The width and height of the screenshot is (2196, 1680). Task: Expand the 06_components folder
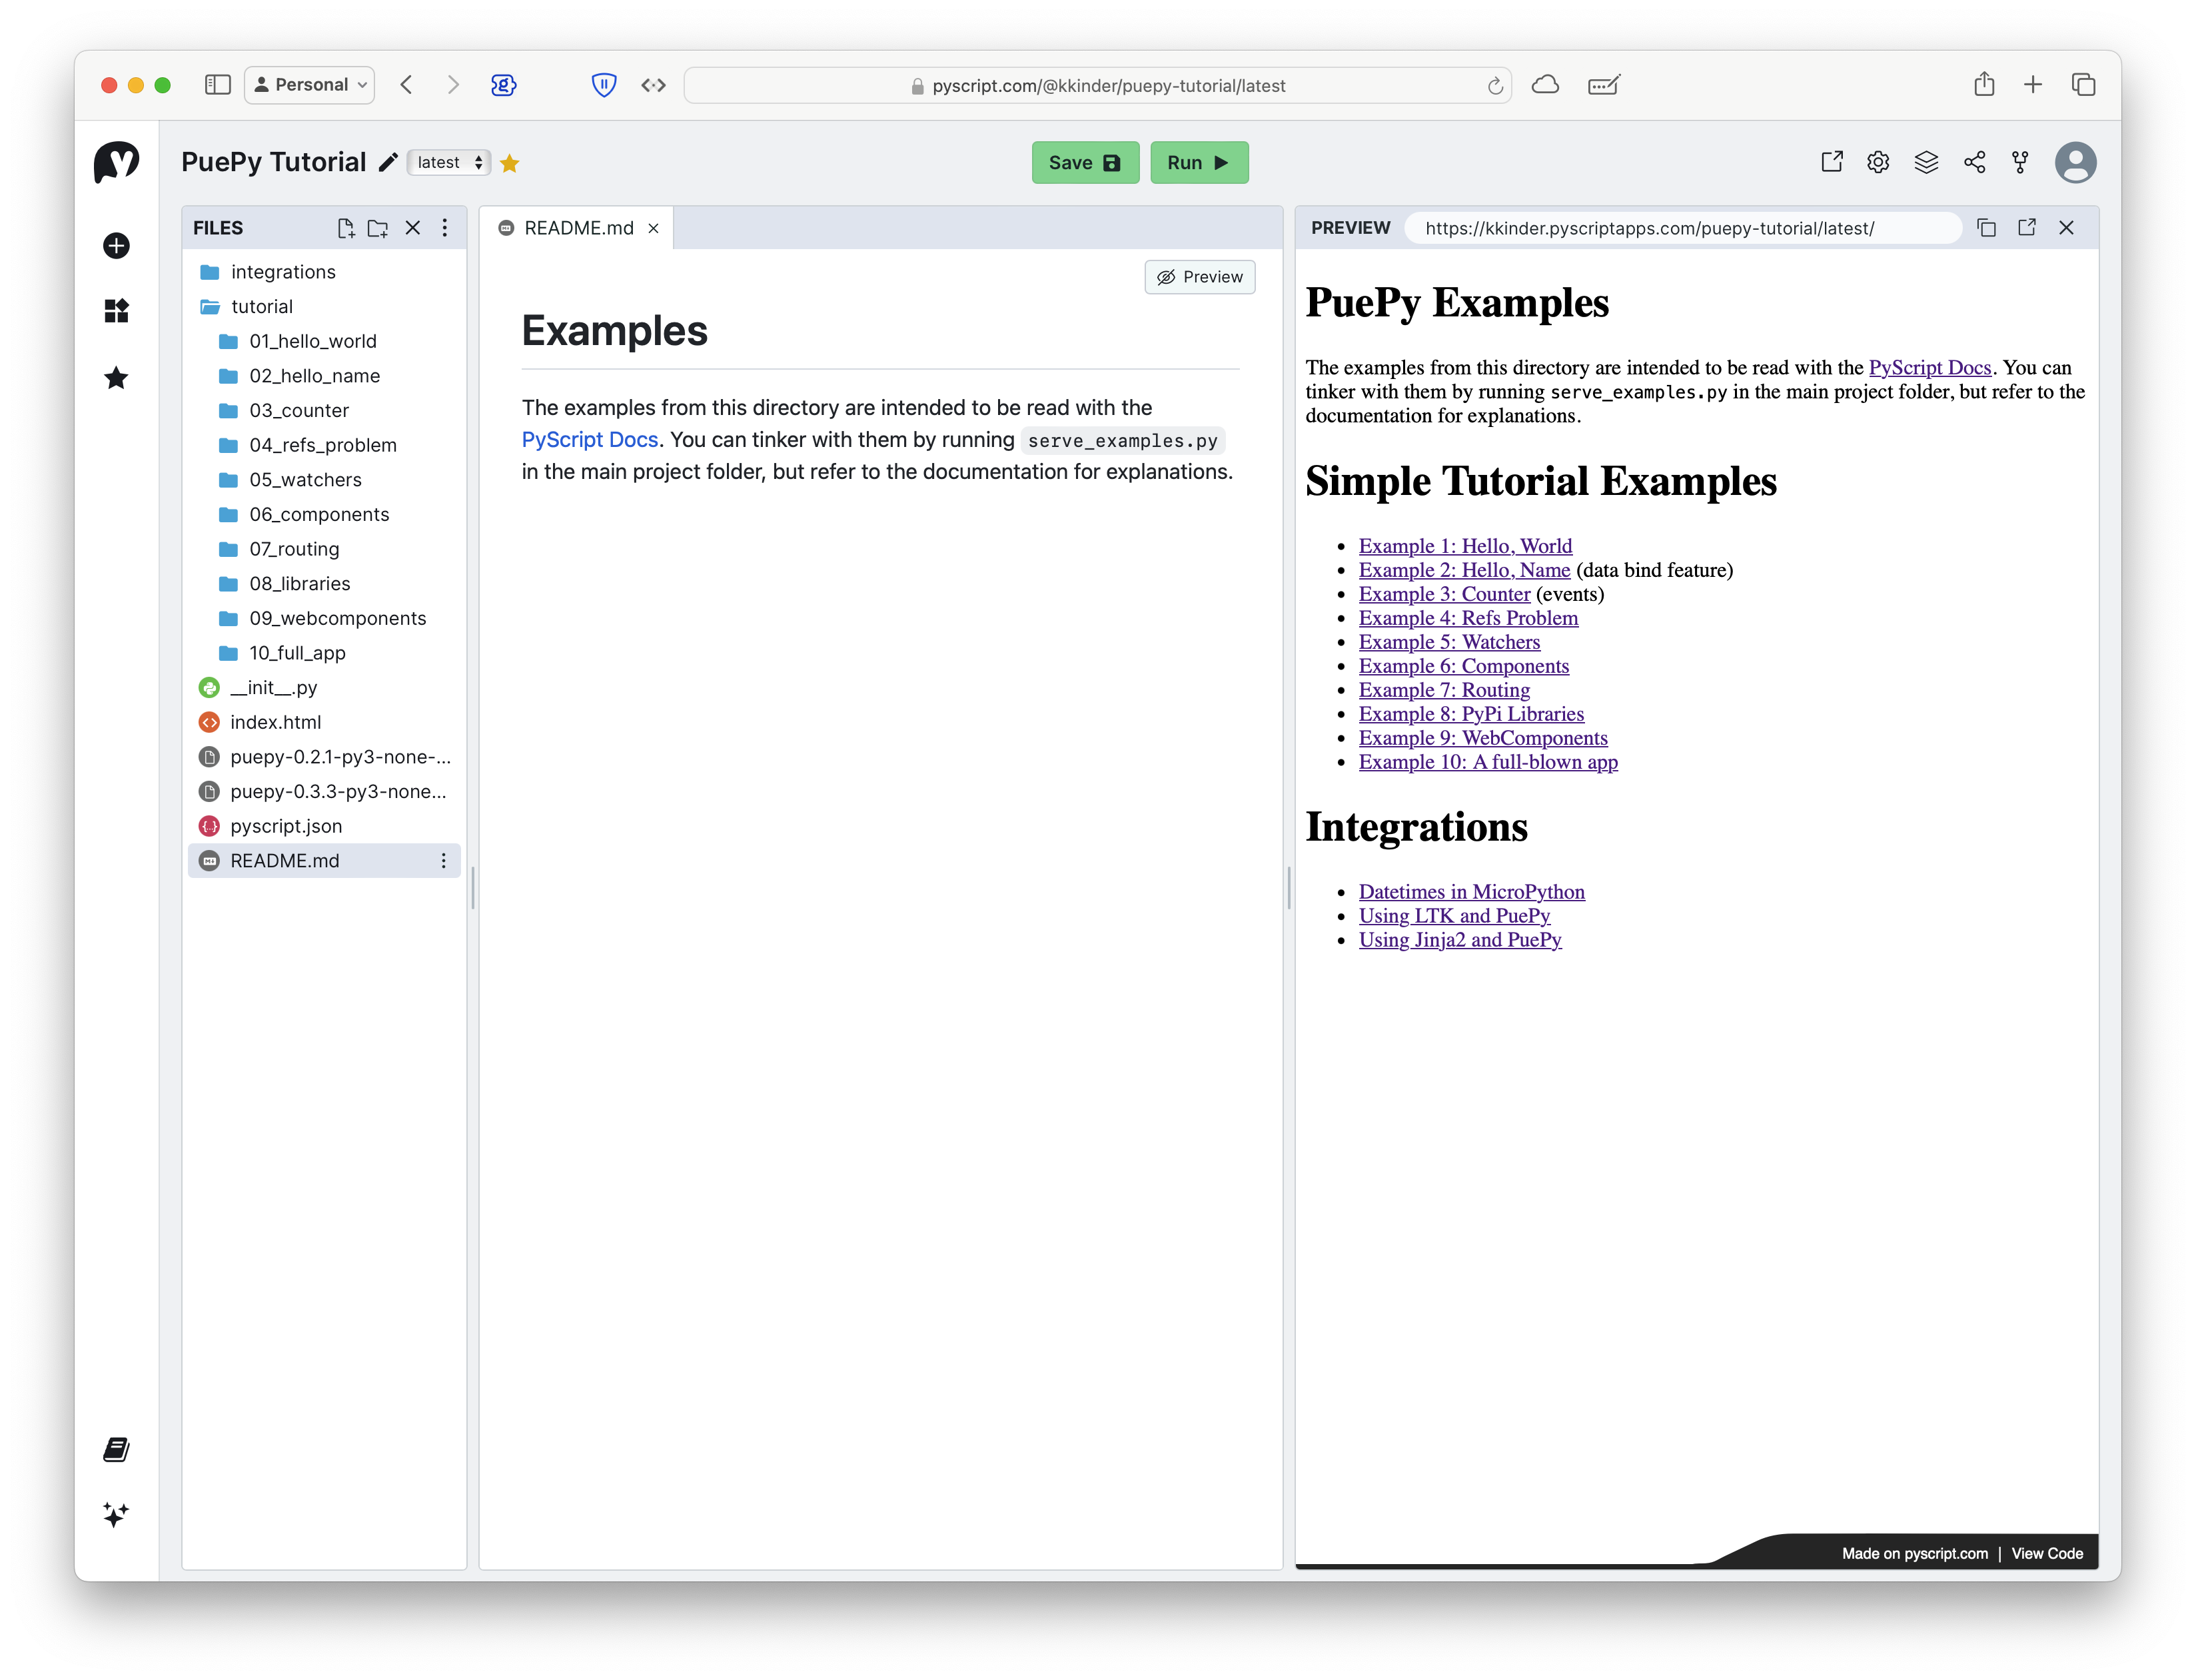[x=324, y=514]
